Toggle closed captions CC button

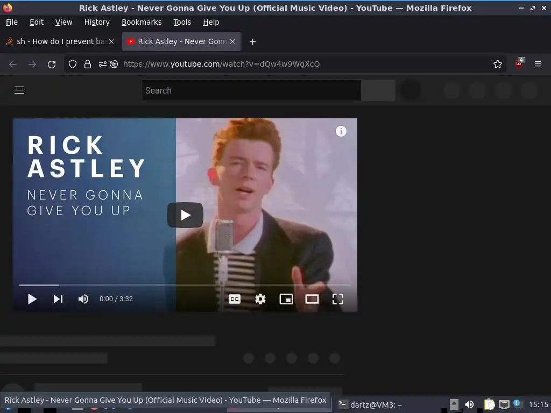point(235,299)
